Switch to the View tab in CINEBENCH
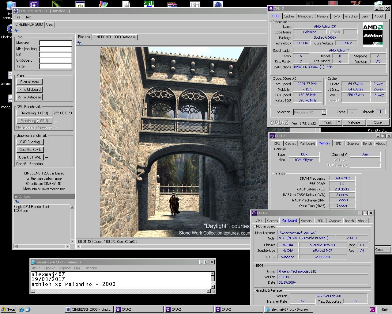Viewport: 392px width, 314px height. pyautogui.click(x=50, y=25)
